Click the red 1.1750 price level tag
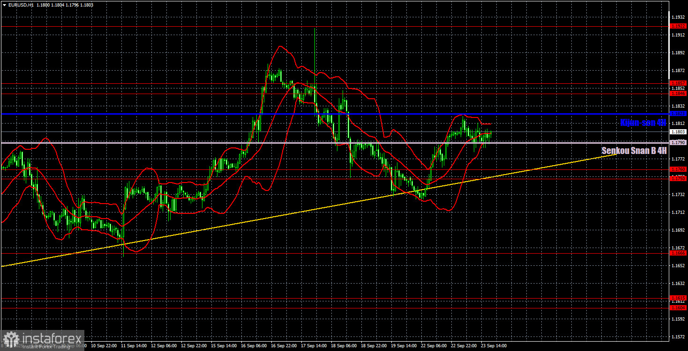Screen dimensions: 688x351 coord(678,178)
